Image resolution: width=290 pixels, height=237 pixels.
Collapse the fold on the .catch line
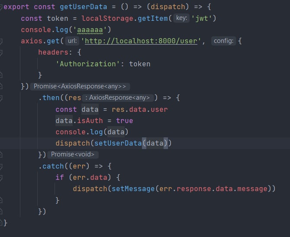[x=1, y=166]
